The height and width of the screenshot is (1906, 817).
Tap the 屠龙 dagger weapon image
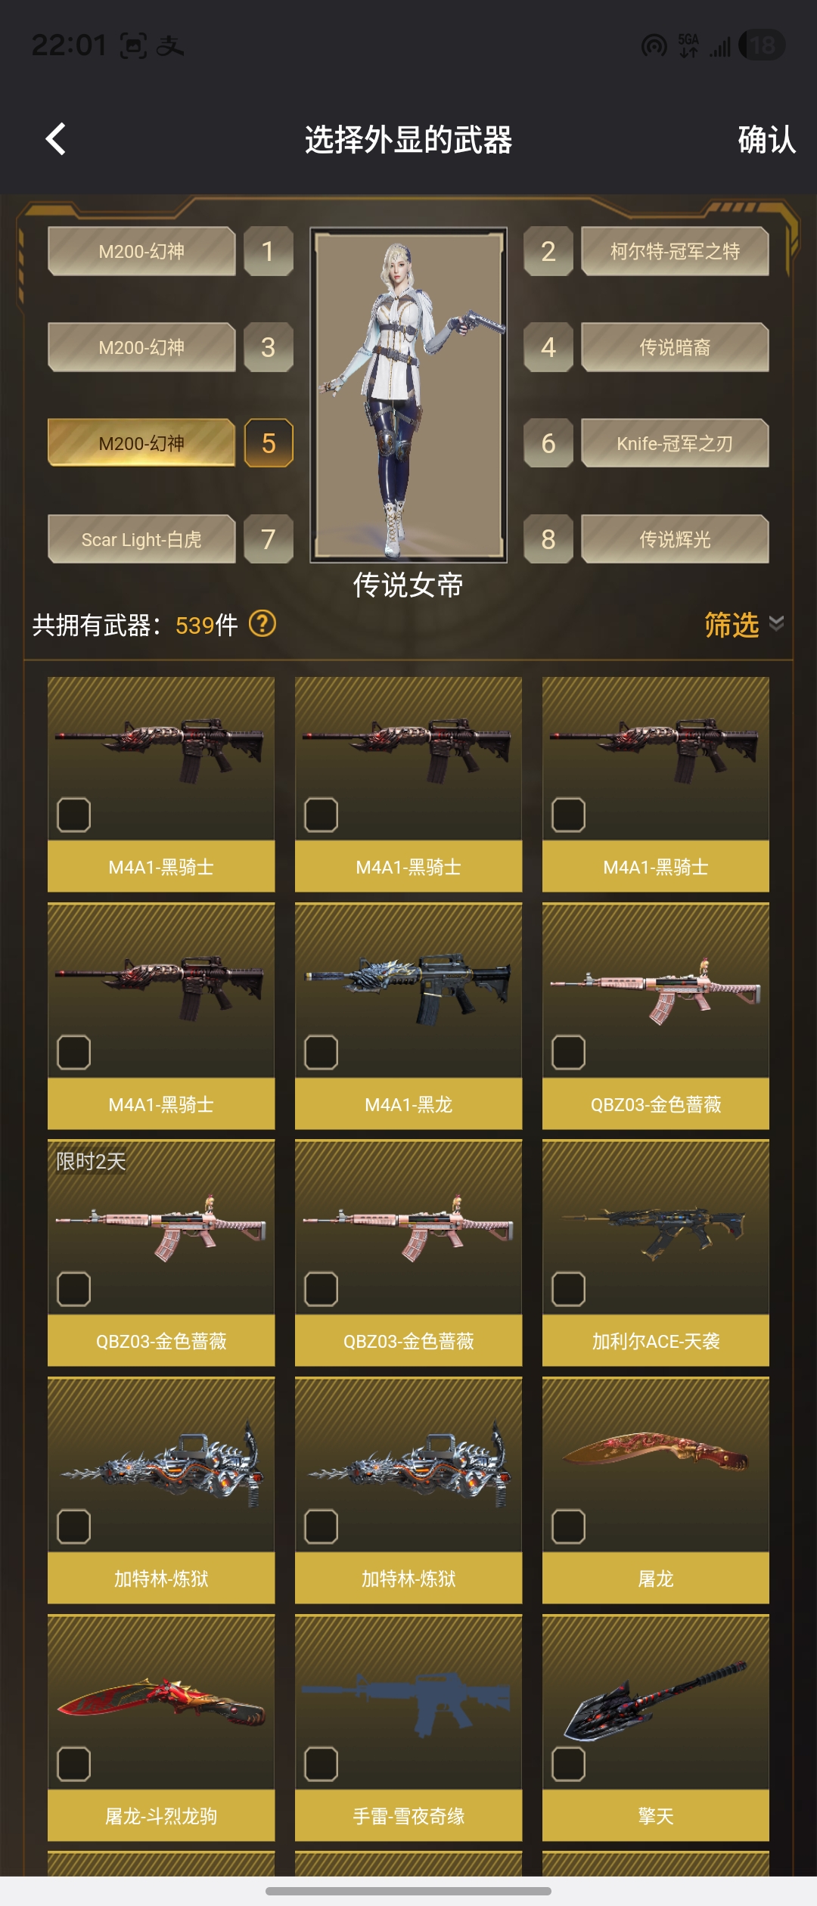coord(656,1451)
